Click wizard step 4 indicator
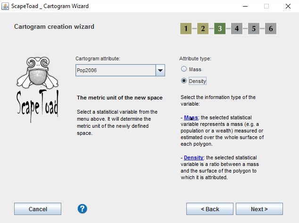Screen dimensions: 299x223 pos(237,29)
